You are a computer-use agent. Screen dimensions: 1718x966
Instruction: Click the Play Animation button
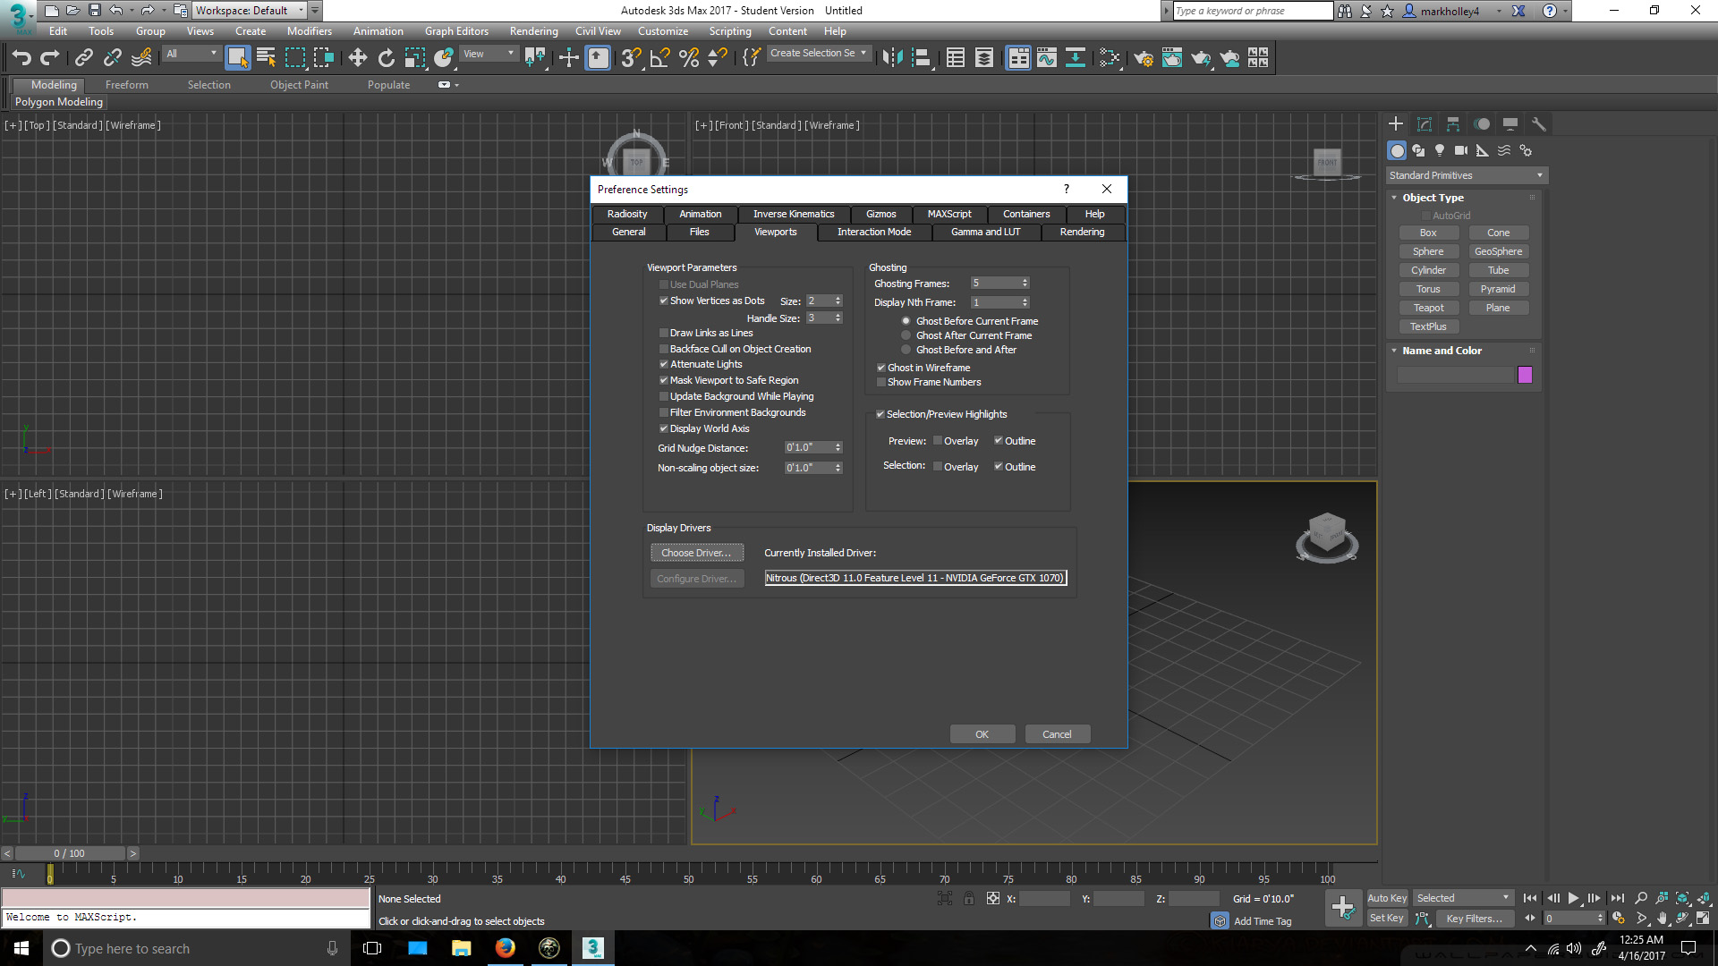click(x=1573, y=898)
